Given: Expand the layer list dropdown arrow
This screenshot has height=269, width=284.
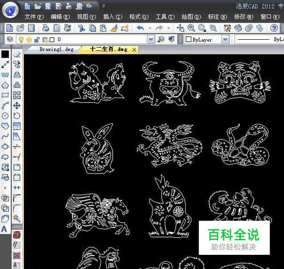Looking at the screenshot, I should click(151, 40).
